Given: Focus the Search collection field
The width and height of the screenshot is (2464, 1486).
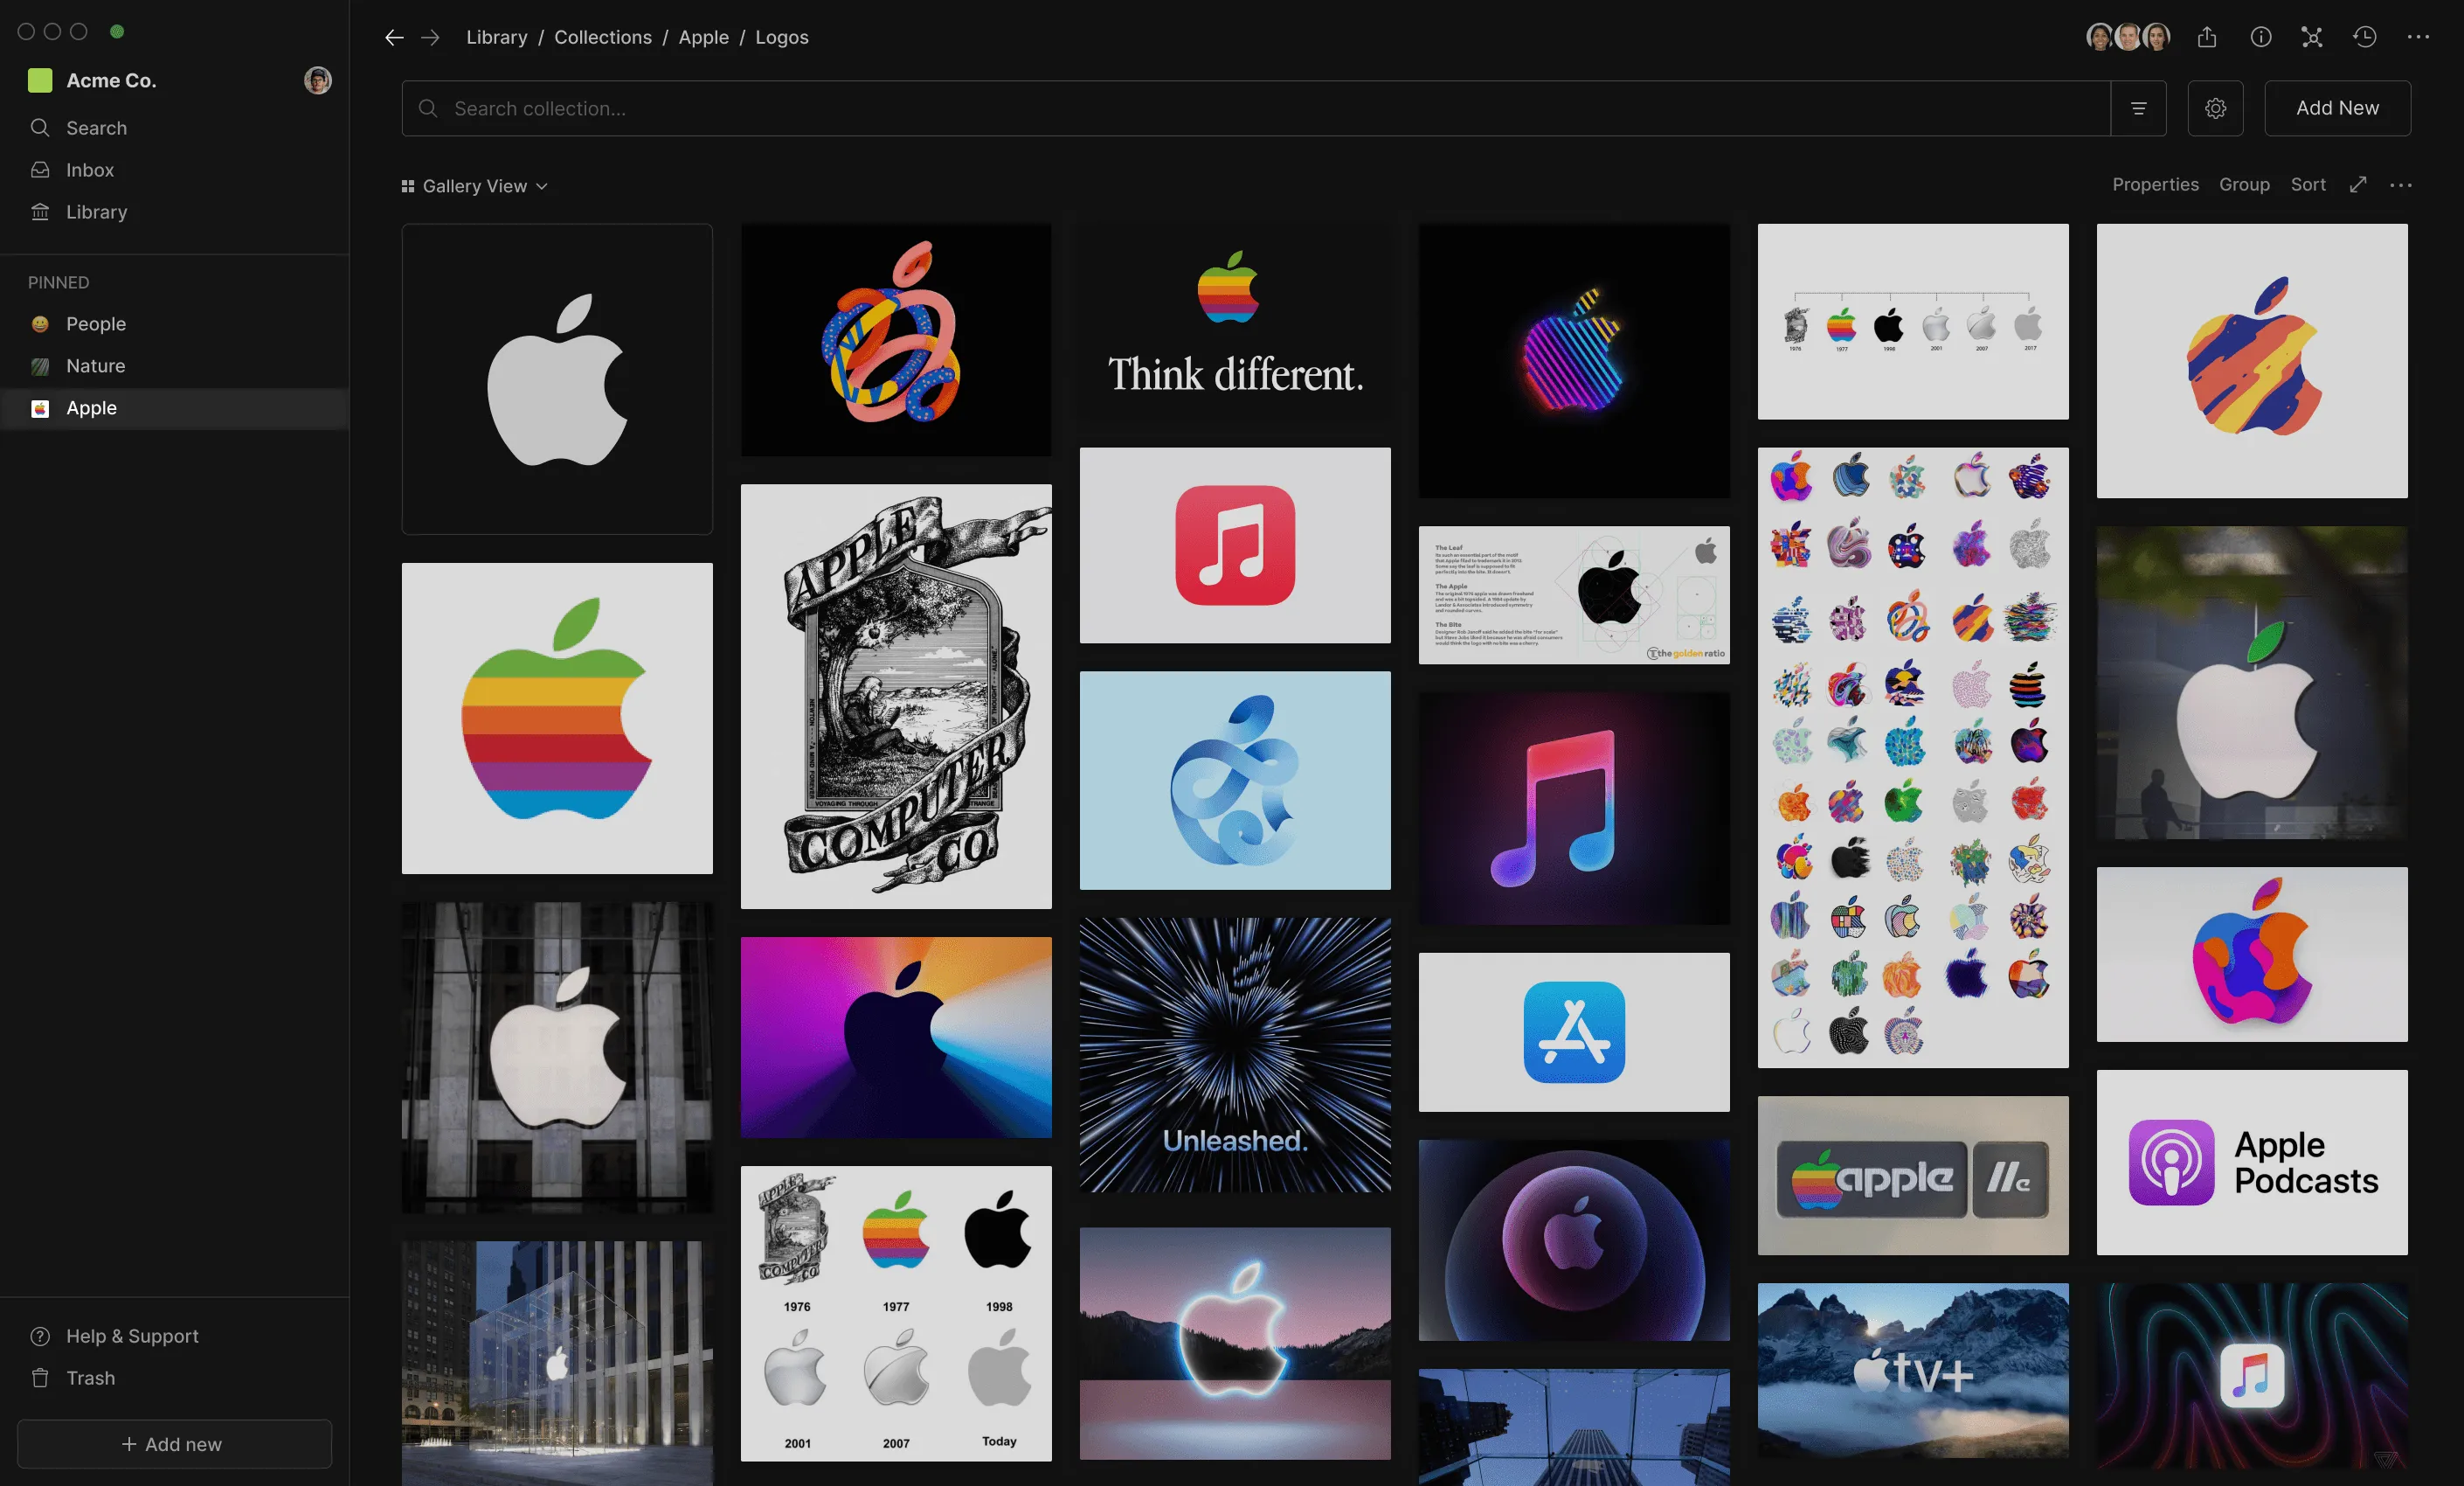Looking at the screenshot, I should click(1256, 108).
